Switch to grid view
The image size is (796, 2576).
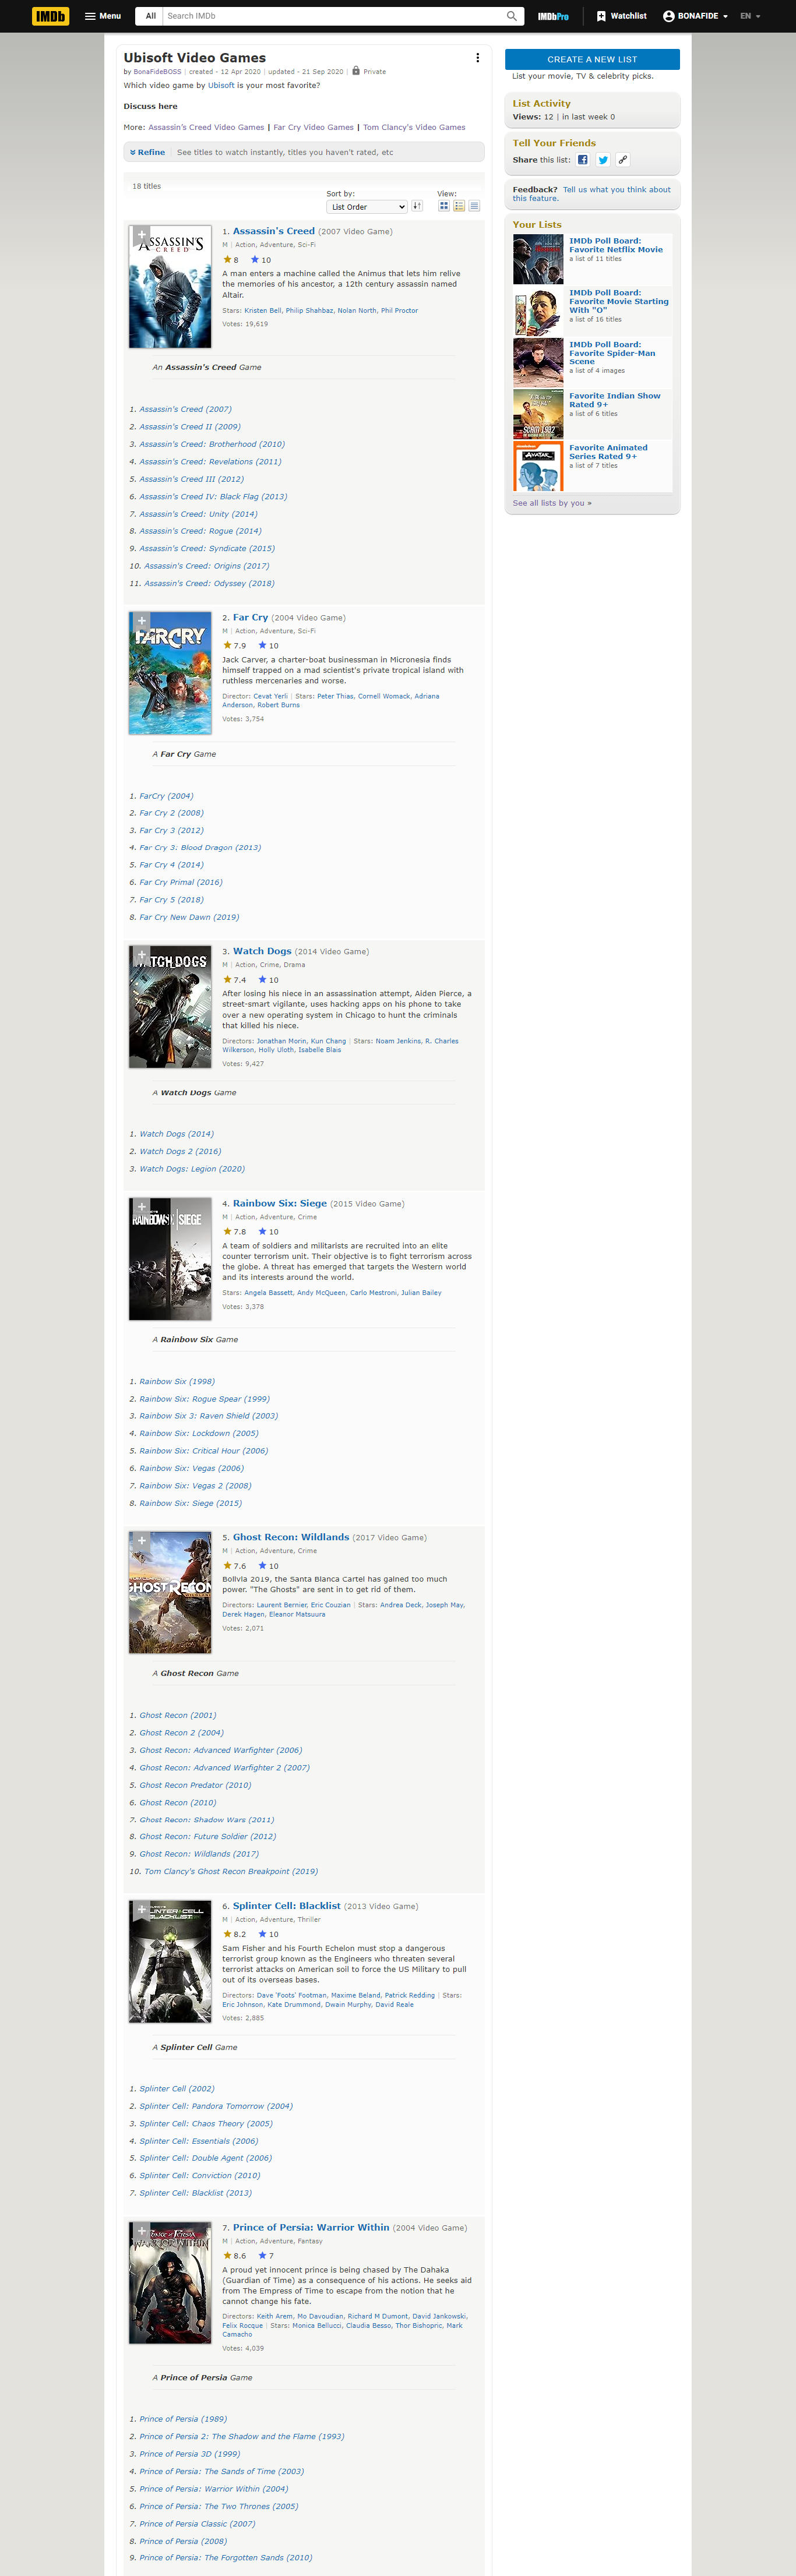click(444, 206)
